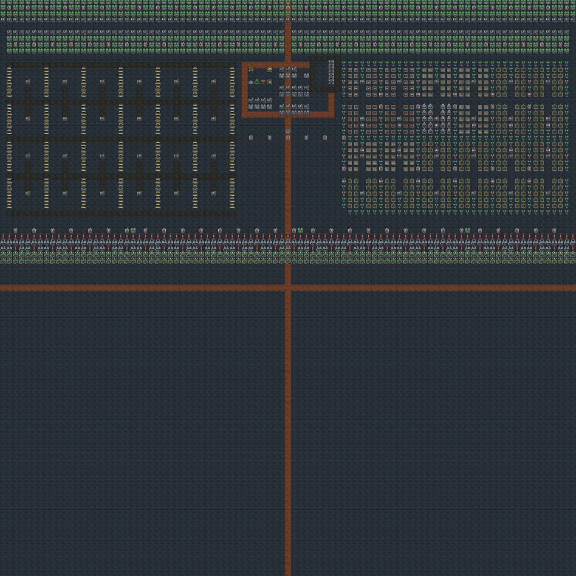Select the rightmost green heart plant above turret row
The image size is (576, 576).
pos(467,230)
